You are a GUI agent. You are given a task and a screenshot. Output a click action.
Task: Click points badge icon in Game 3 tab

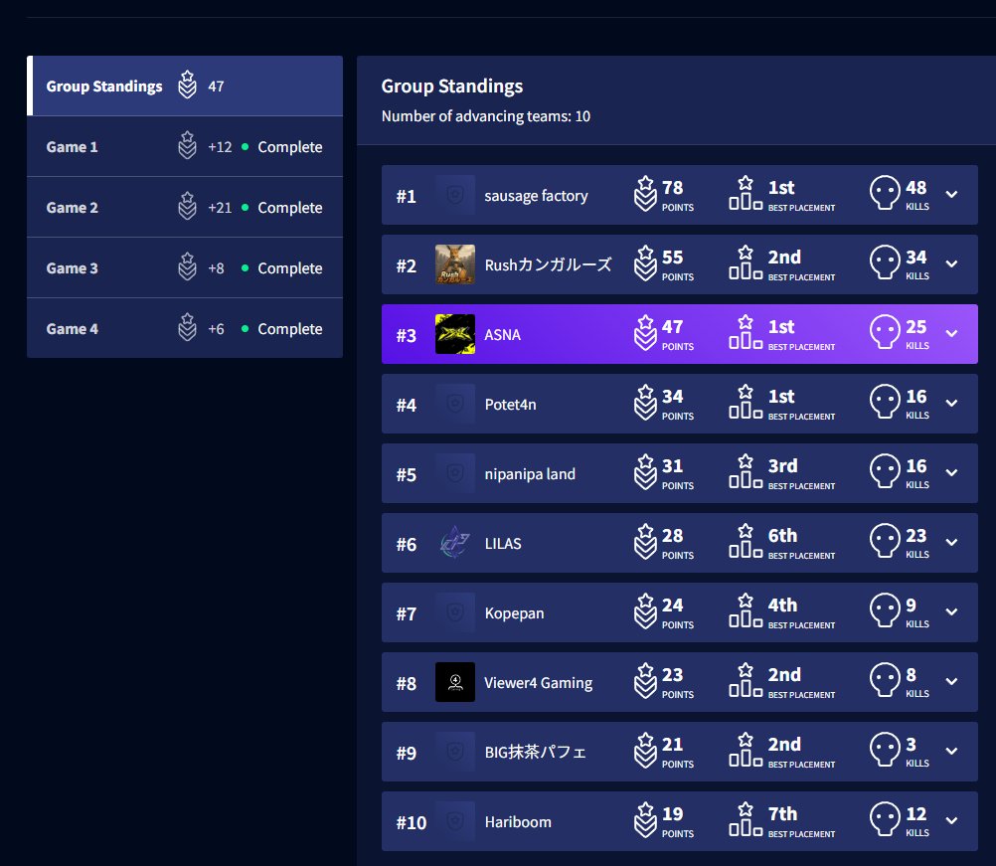point(187,266)
